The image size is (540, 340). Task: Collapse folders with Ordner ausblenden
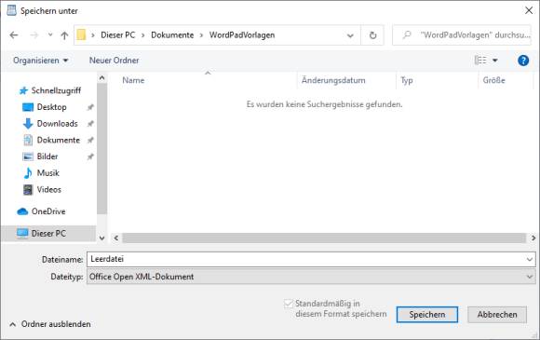coord(50,324)
